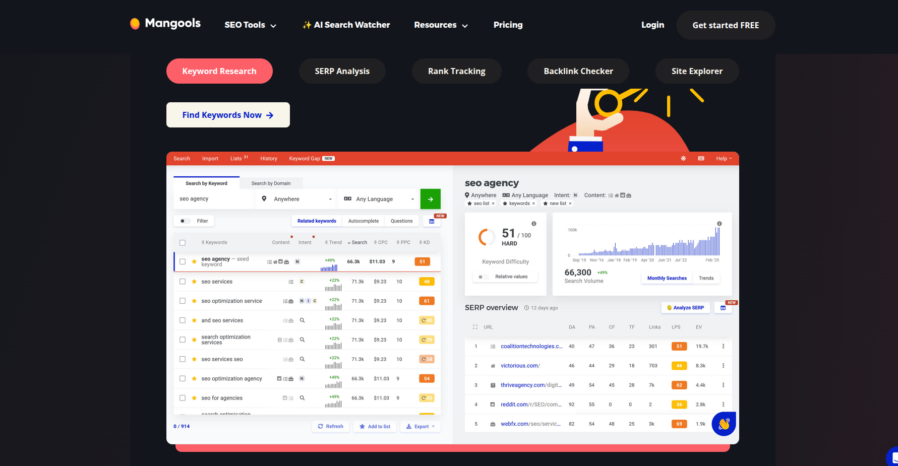Open the Any Language dropdown
This screenshot has width=898, height=466.
[x=379, y=199]
